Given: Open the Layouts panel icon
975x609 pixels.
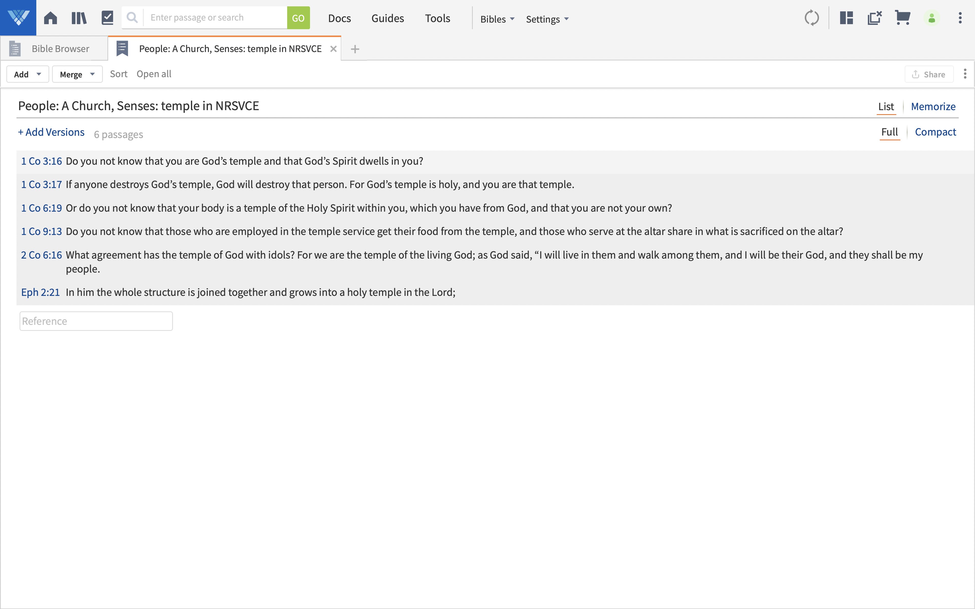Looking at the screenshot, I should click(x=847, y=18).
